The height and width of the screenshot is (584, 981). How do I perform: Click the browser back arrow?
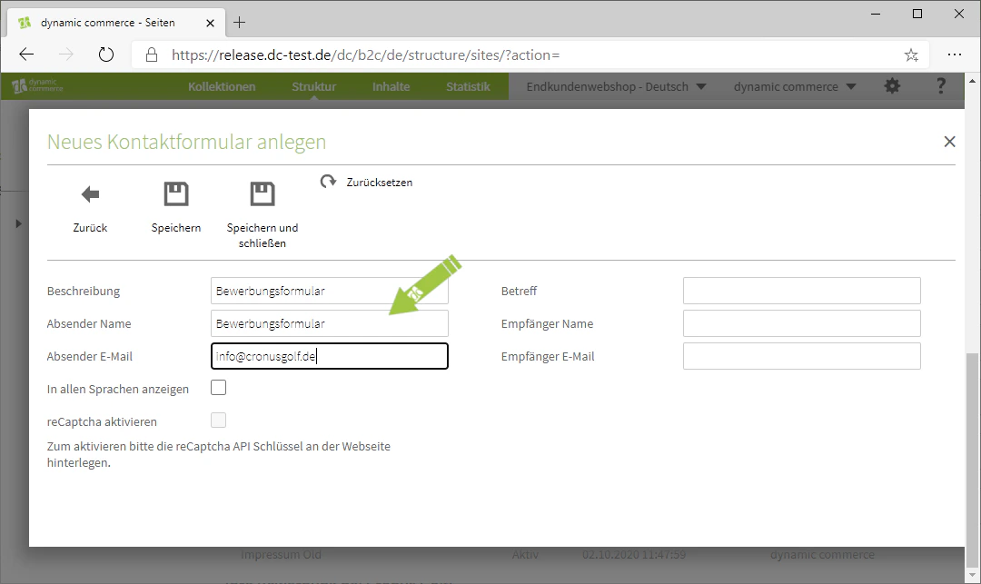[x=26, y=55]
